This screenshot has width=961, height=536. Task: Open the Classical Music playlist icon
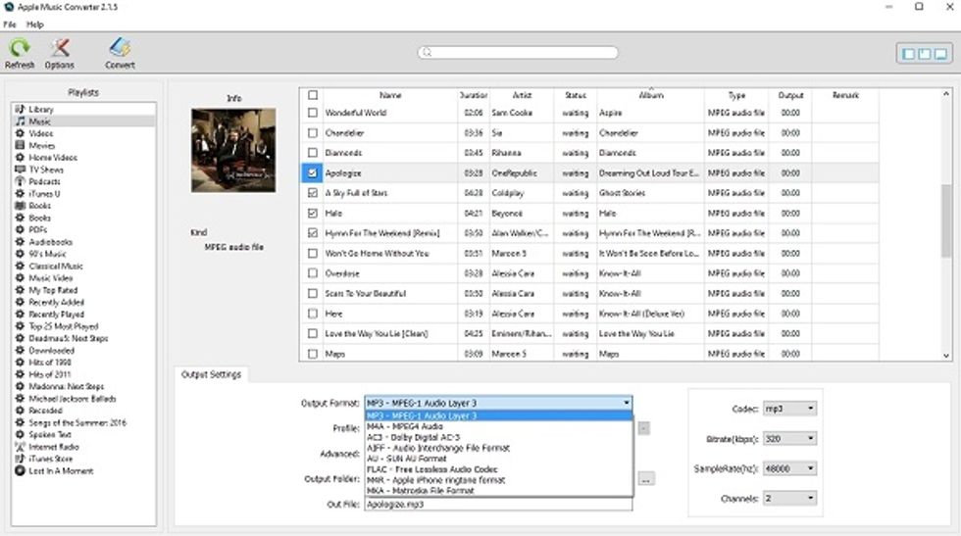pos(21,266)
